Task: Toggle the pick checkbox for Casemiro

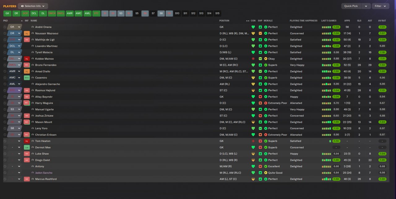Action: (5, 78)
